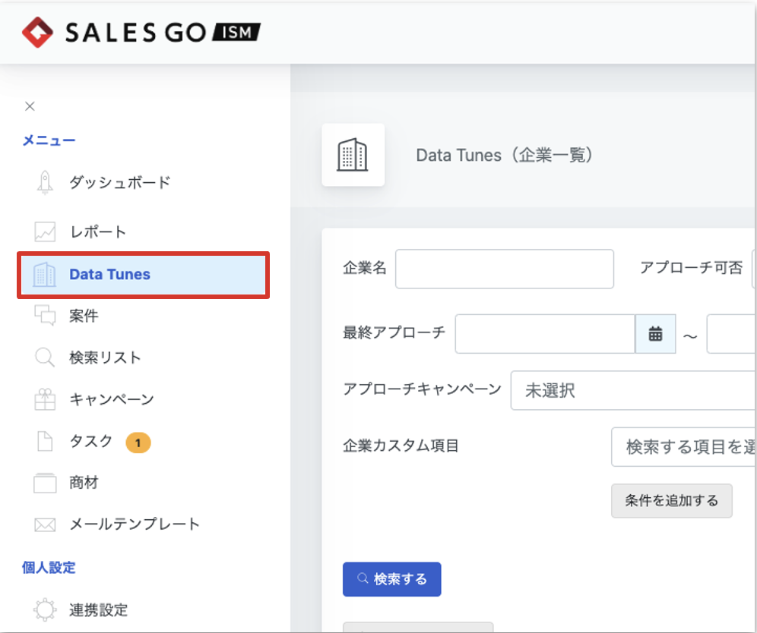Close the sidebar menu with the X

[30, 106]
